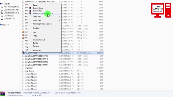Click the Learn Computer logo in the corner
The height and width of the screenshot is (97, 173).
(161, 10)
